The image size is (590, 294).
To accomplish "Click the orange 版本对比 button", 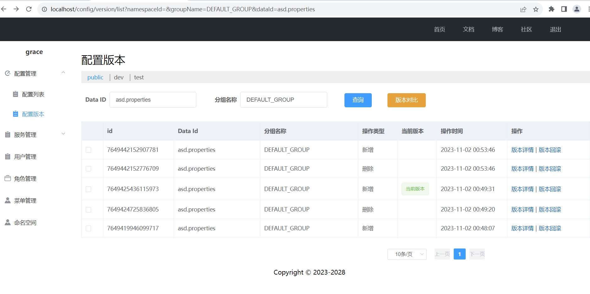I will (406, 100).
